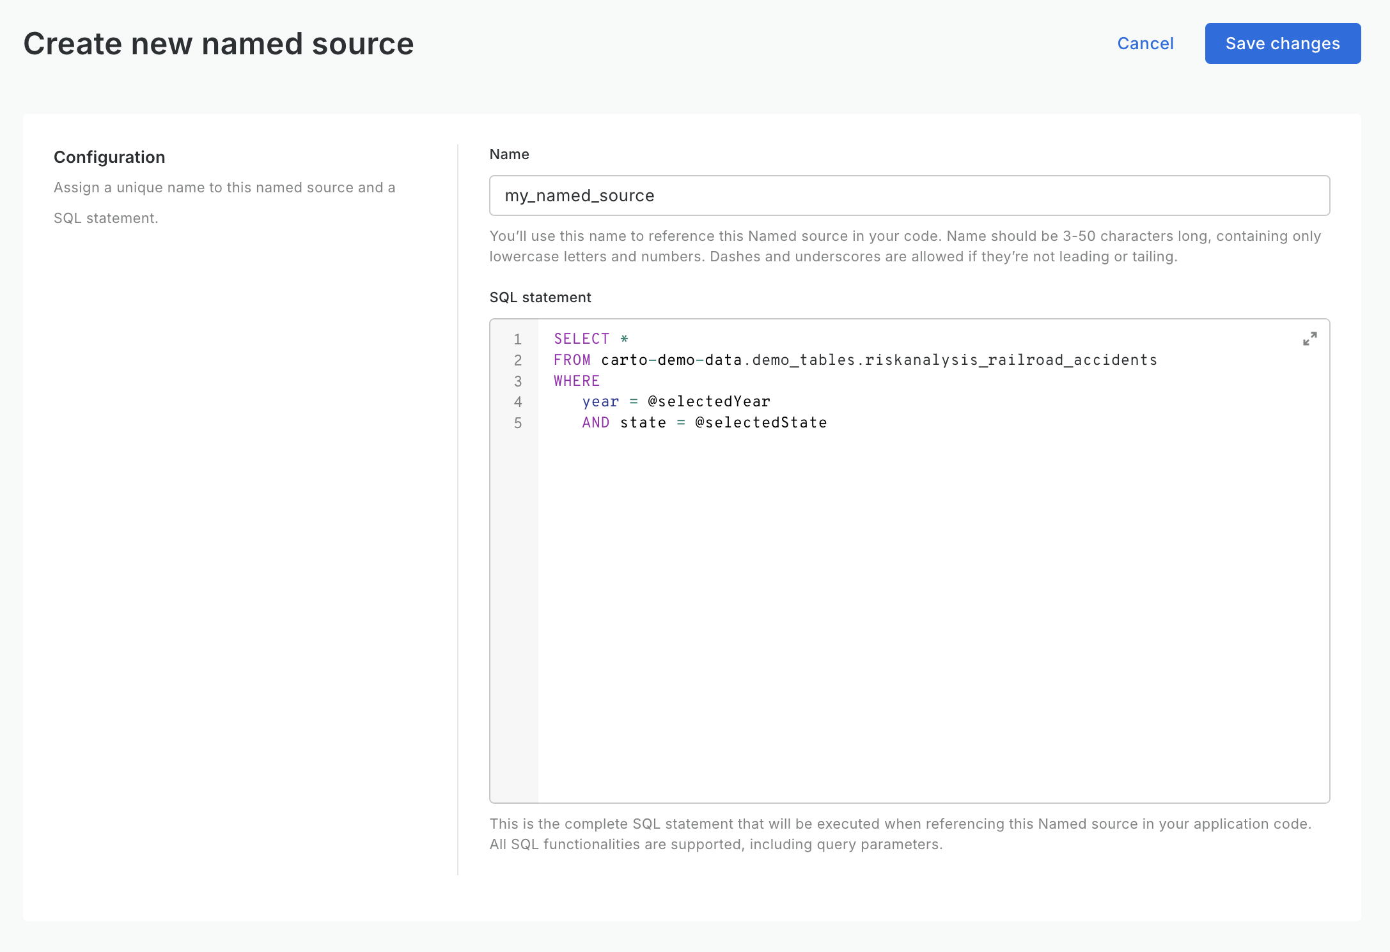This screenshot has width=1390, height=952.
Task: Click empty area of SQL editor
Action: point(895,607)
